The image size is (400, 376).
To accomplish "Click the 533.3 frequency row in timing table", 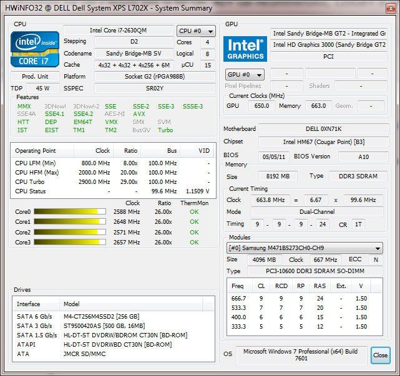I will (305, 308).
